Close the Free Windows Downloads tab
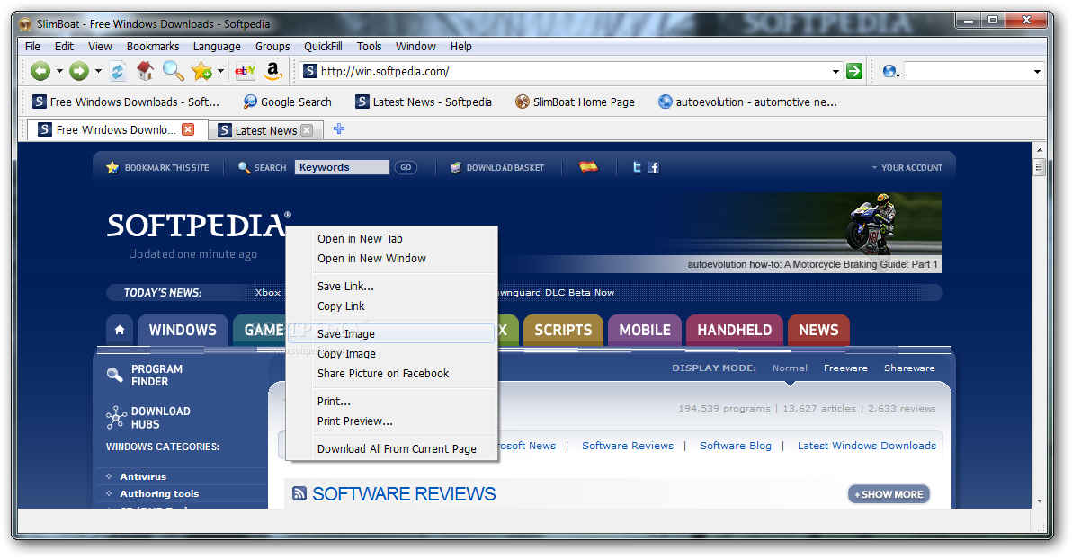The height and width of the screenshot is (558, 1072). coord(188,129)
